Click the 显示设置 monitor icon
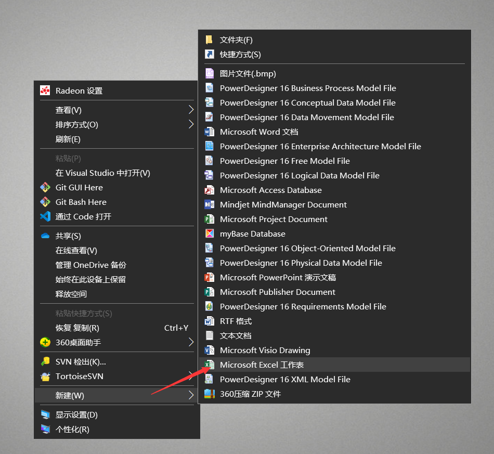This screenshot has width=494, height=454. pos(45,414)
